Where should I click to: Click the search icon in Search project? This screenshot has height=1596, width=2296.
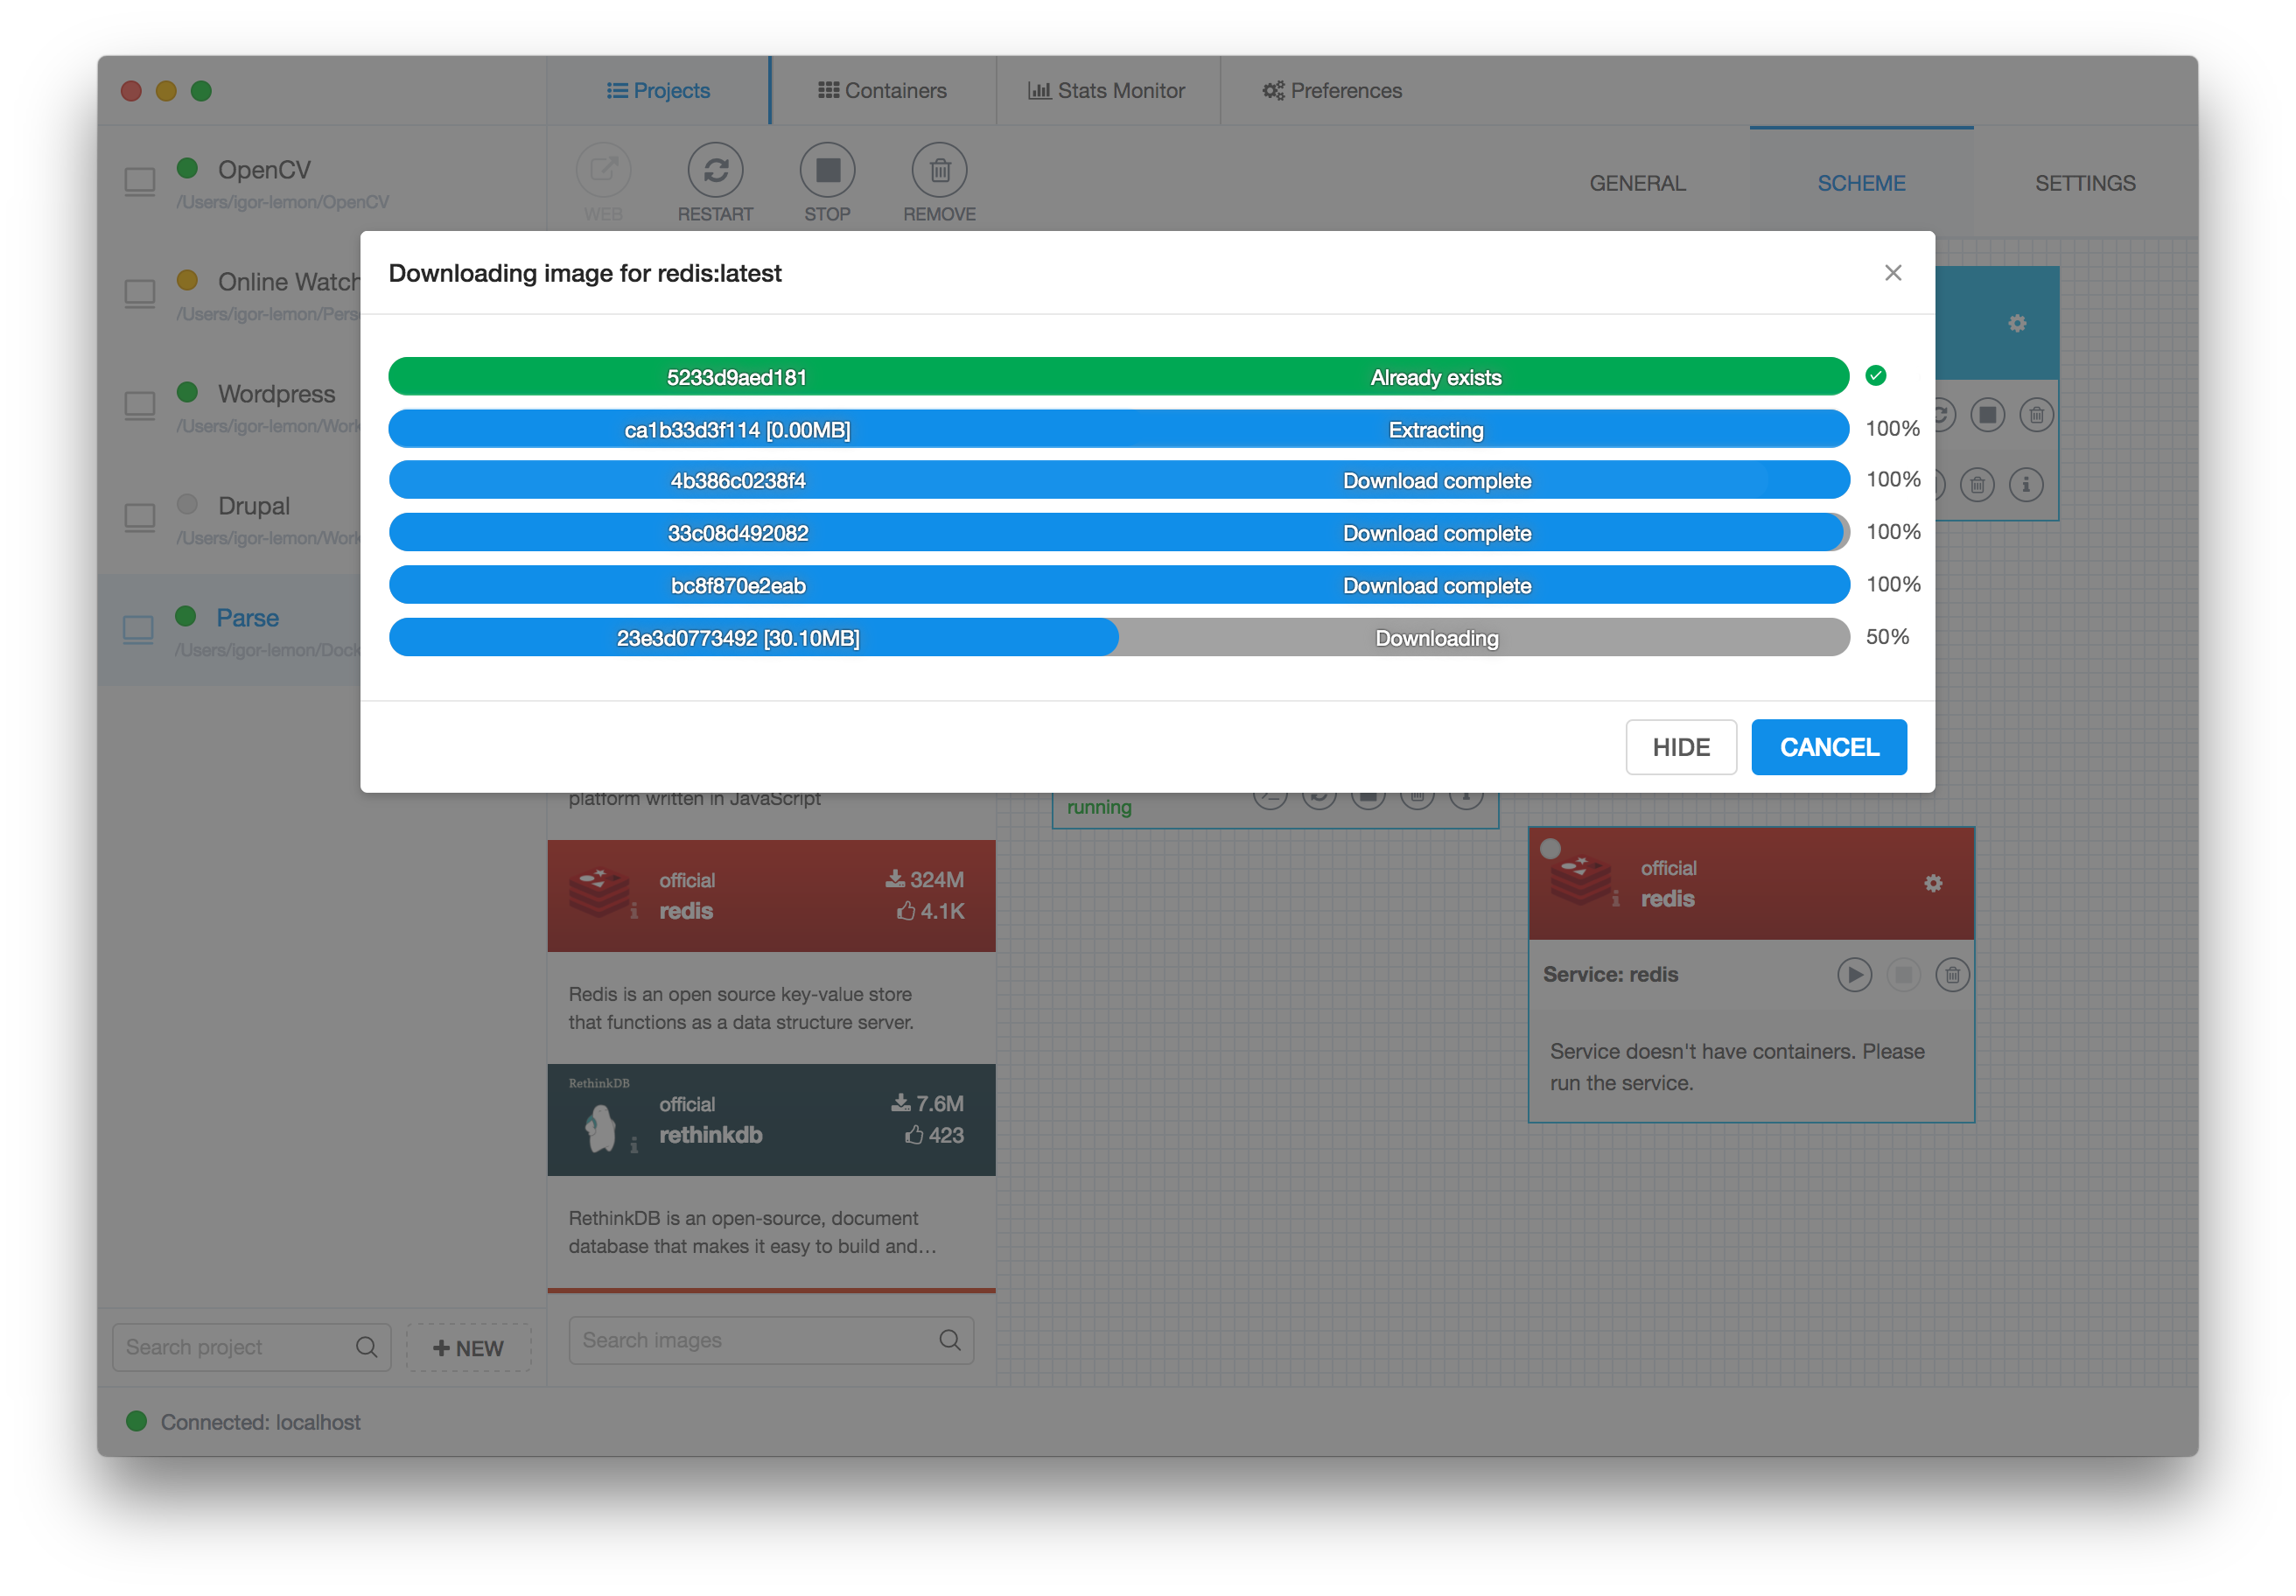point(366,1348)
